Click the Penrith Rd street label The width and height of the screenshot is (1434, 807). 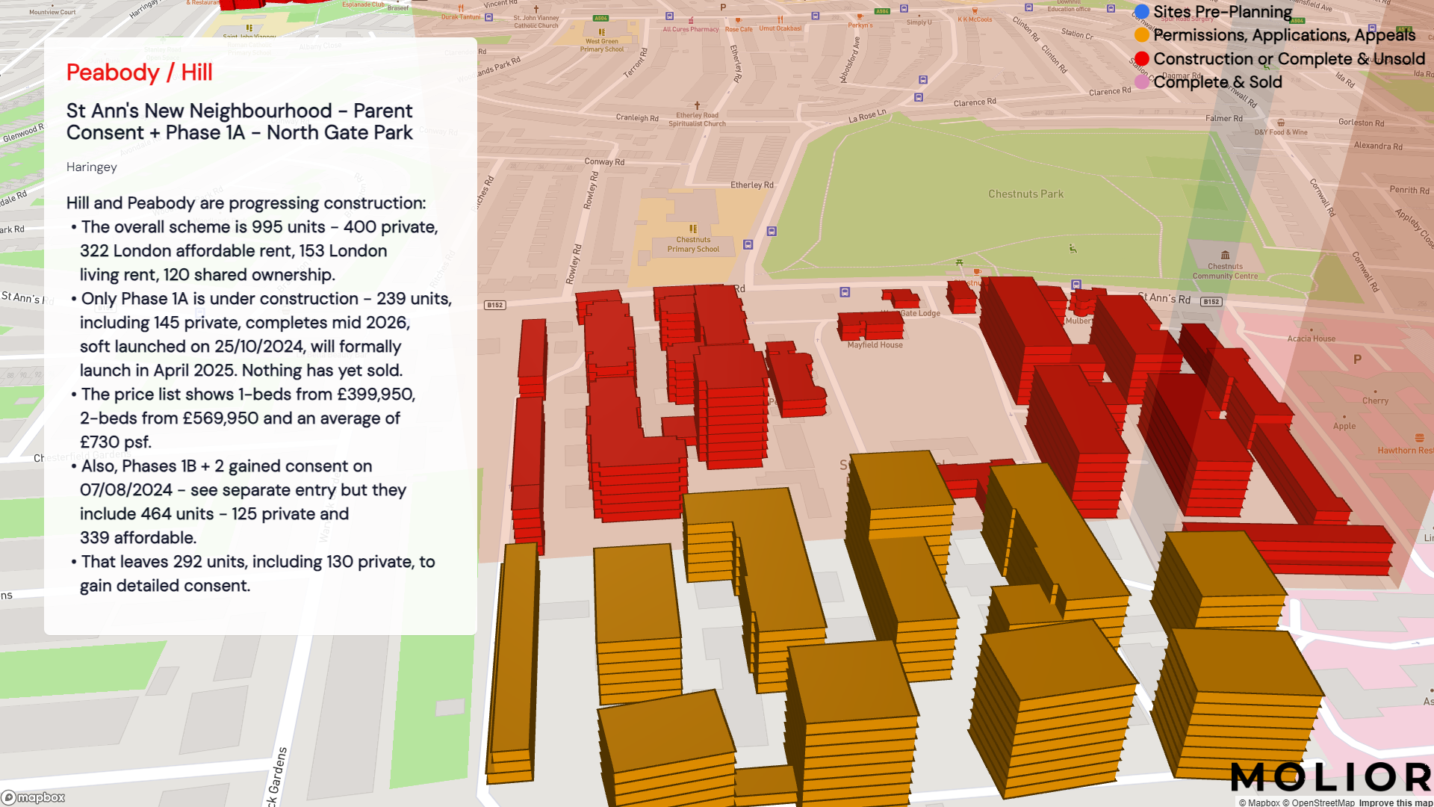[1409, 191]
